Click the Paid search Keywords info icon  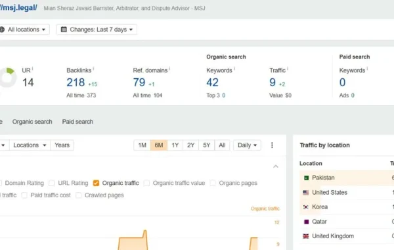(x=367, y=68)
